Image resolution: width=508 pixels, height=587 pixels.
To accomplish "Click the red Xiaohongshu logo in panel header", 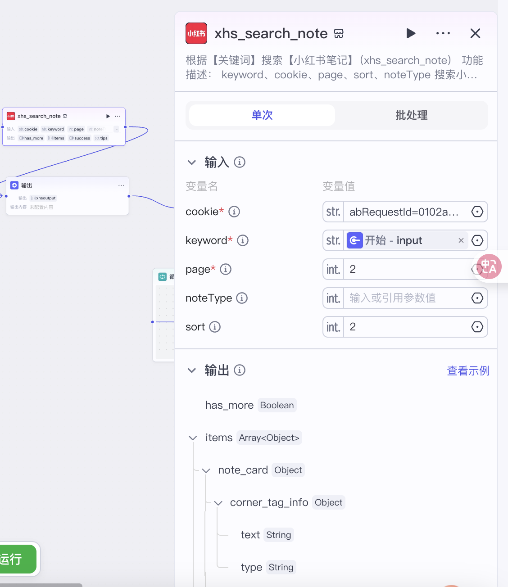I will coord(196,33).
